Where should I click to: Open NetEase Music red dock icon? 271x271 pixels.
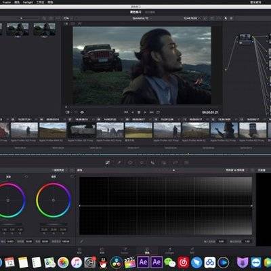click(183, 262)
